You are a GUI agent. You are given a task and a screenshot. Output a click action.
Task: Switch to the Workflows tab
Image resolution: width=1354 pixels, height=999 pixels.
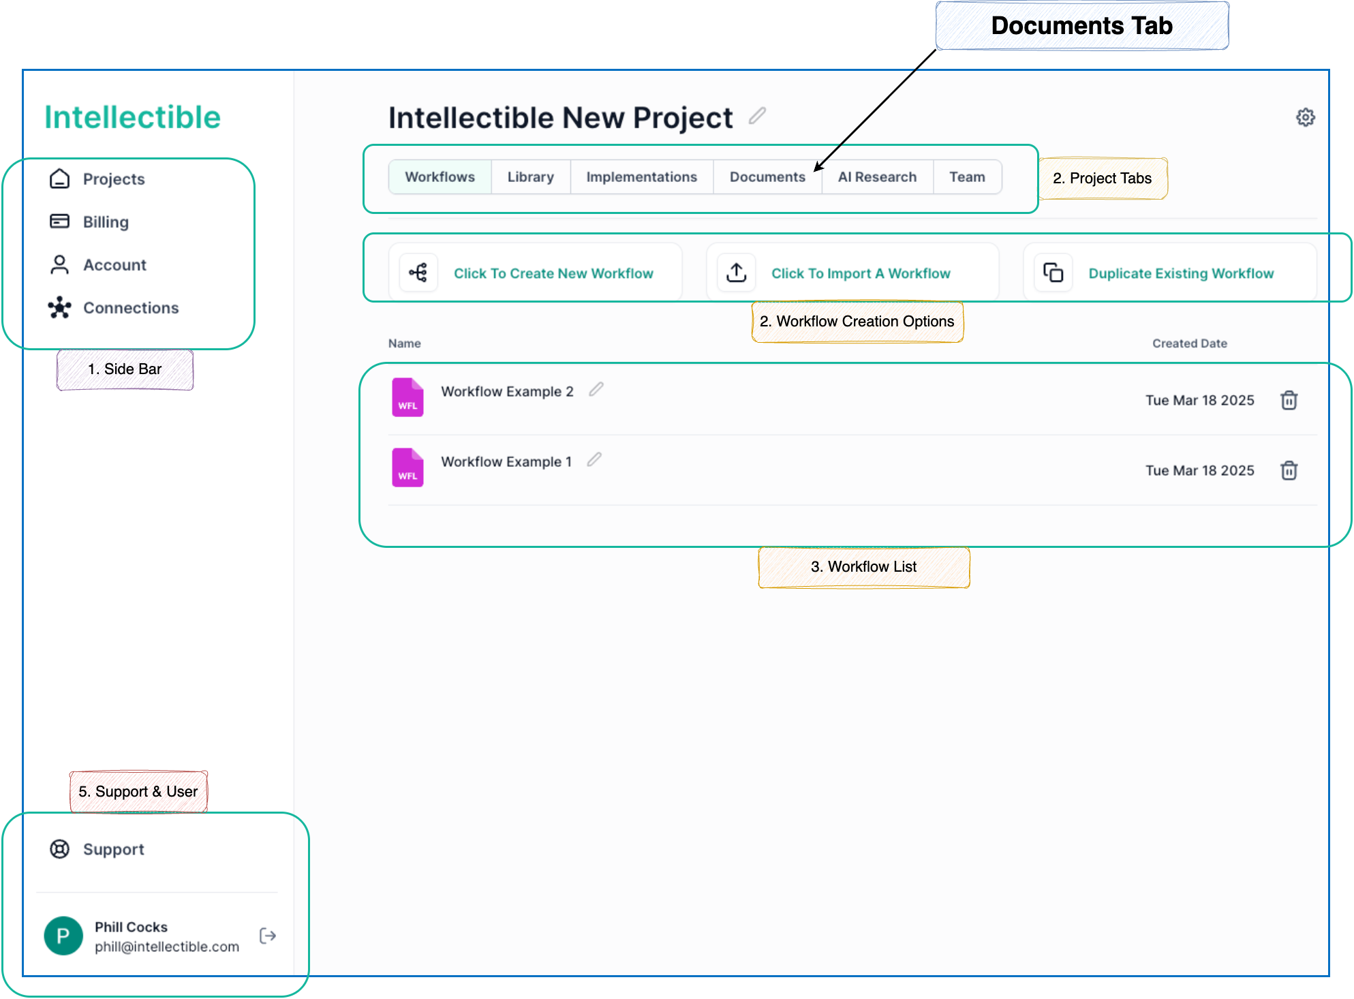point(440,177)
